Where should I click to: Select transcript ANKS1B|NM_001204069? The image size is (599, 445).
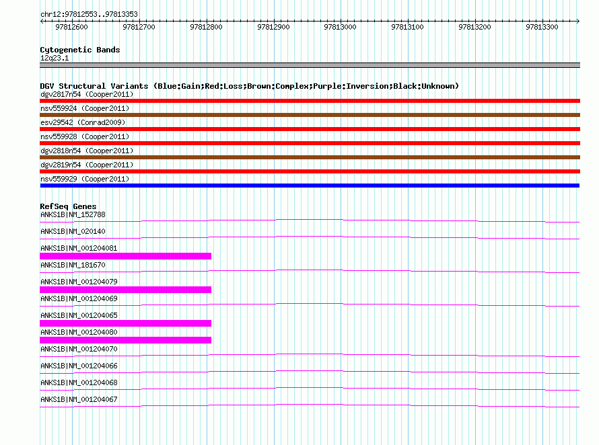(x=79, y=298)
